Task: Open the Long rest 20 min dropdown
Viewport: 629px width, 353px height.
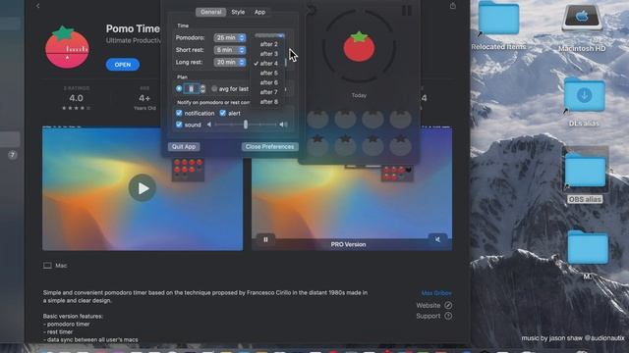Action: click(229, 62)
